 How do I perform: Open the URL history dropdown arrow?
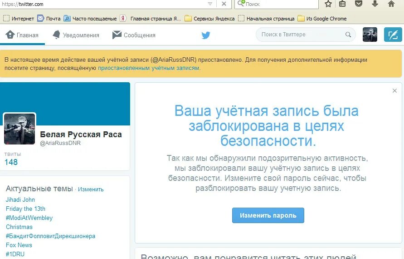point(210,4)
